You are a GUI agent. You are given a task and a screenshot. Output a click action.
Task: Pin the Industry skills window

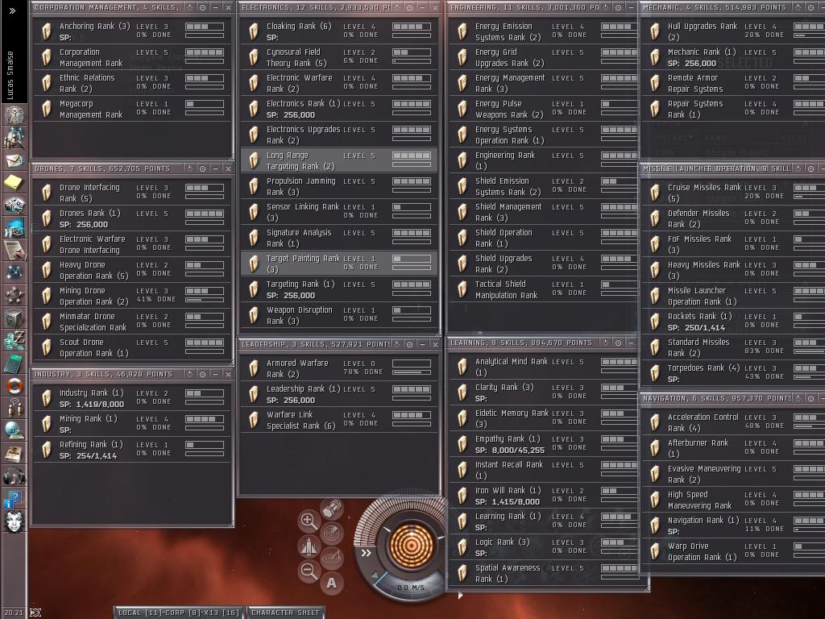(202, 374)
